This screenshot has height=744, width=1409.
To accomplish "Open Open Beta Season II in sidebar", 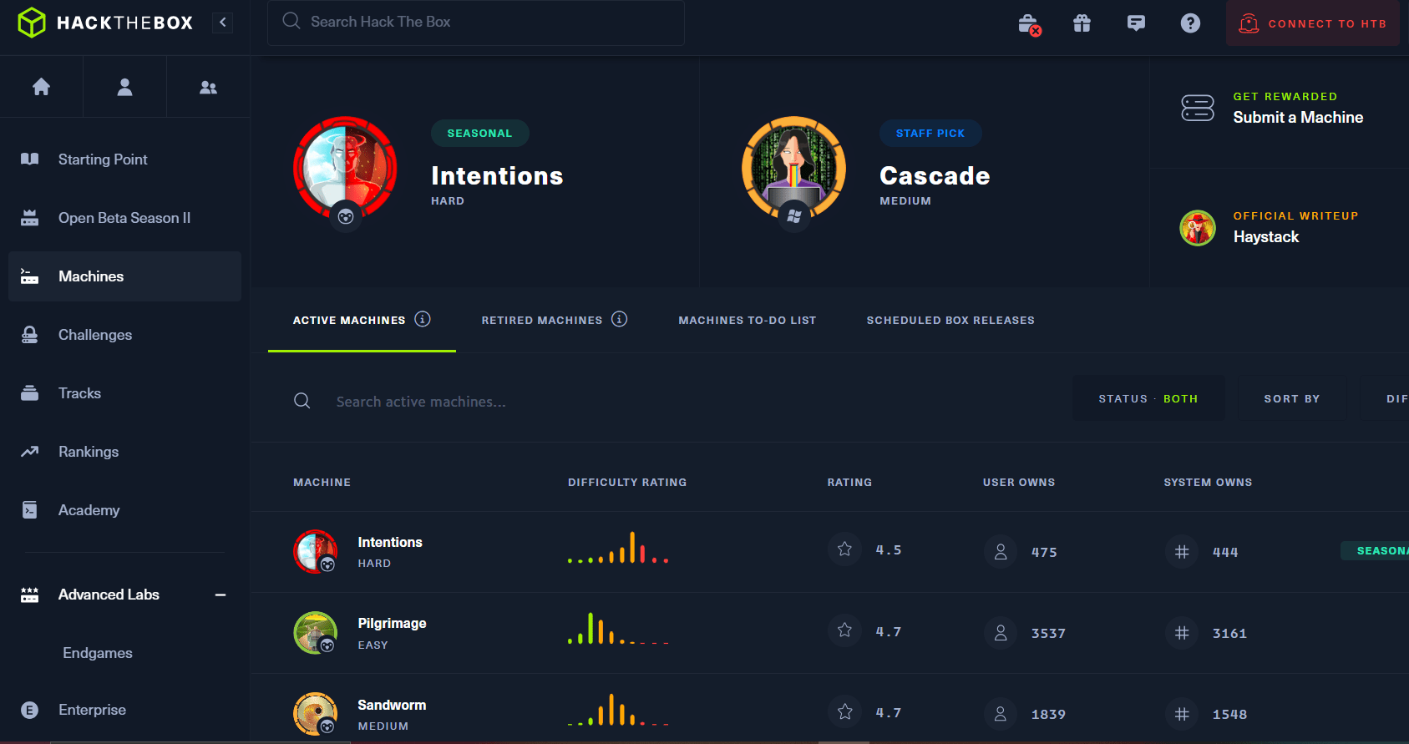I will click(x=125, y=218).
